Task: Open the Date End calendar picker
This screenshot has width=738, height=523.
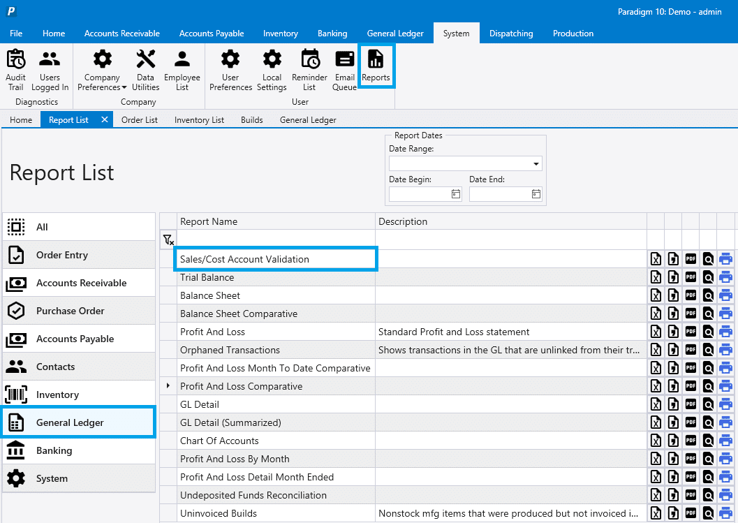Action: [536, 194]
